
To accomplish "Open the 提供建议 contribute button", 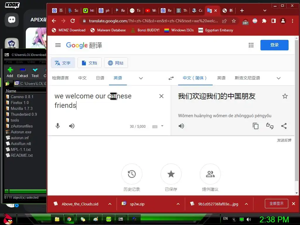I will click(x=210, y=174).
